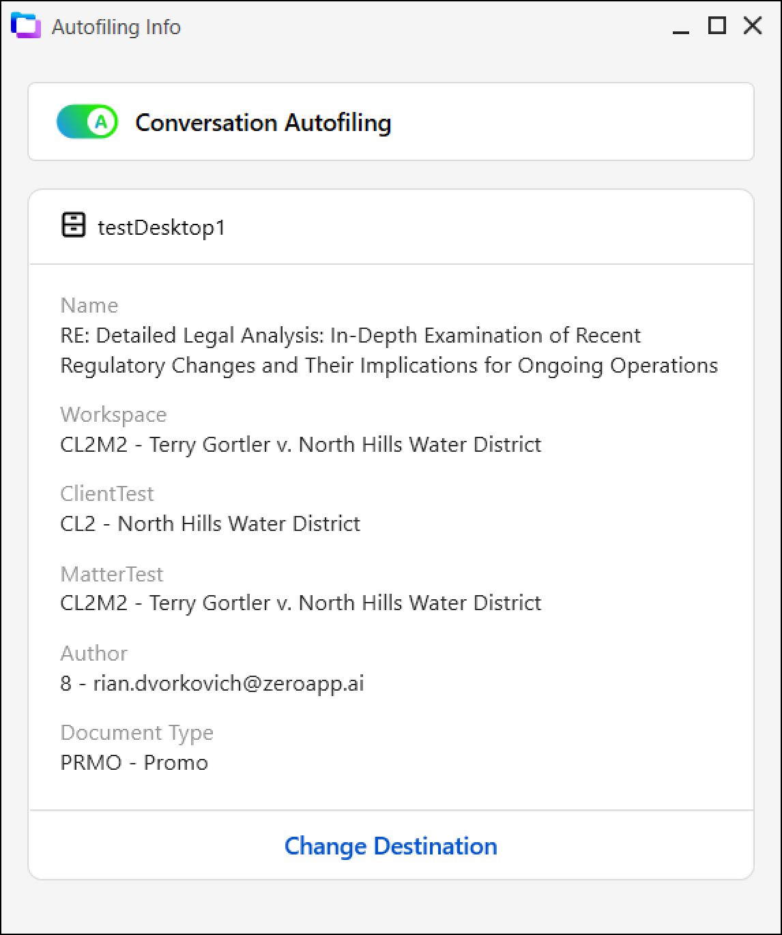Click the Autofiling Info folder app icon
The image size is (782, 935).
pyautogui.click(x=26, y=26)
